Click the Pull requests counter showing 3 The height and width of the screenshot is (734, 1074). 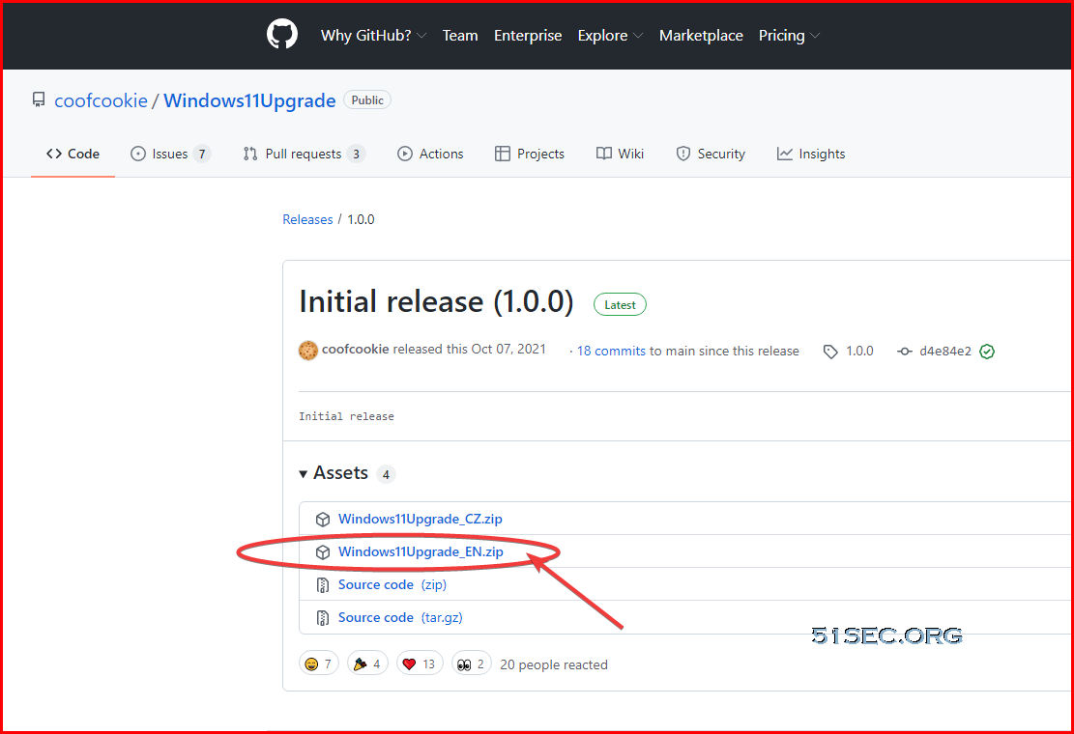tap(356, 154)
